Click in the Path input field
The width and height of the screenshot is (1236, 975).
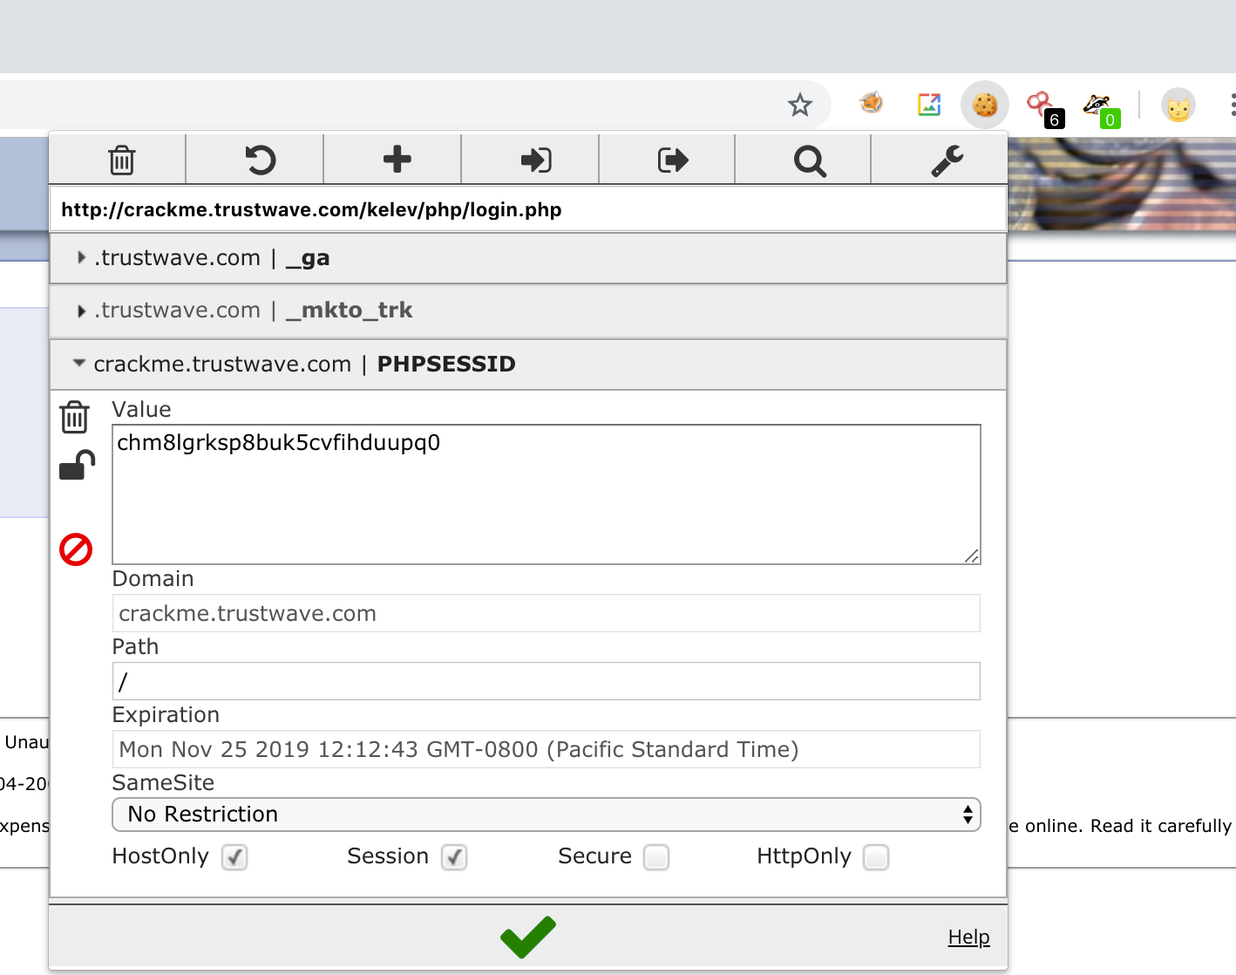point(547,681)
